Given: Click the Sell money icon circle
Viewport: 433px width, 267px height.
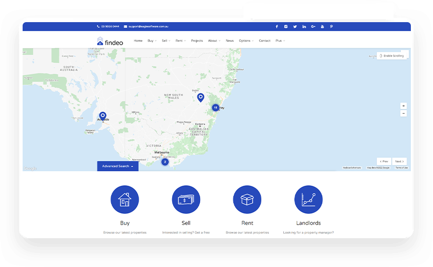Looking at the screenshot, I should [186, 200].
